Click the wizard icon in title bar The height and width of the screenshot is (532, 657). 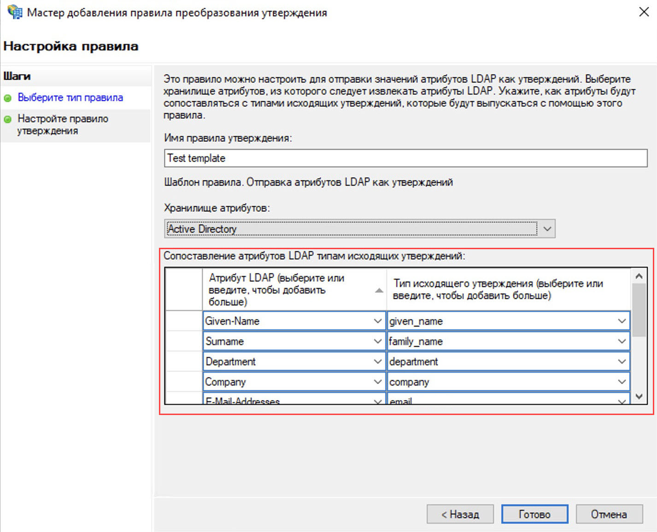pyautogui.click(x=15, y=12)
